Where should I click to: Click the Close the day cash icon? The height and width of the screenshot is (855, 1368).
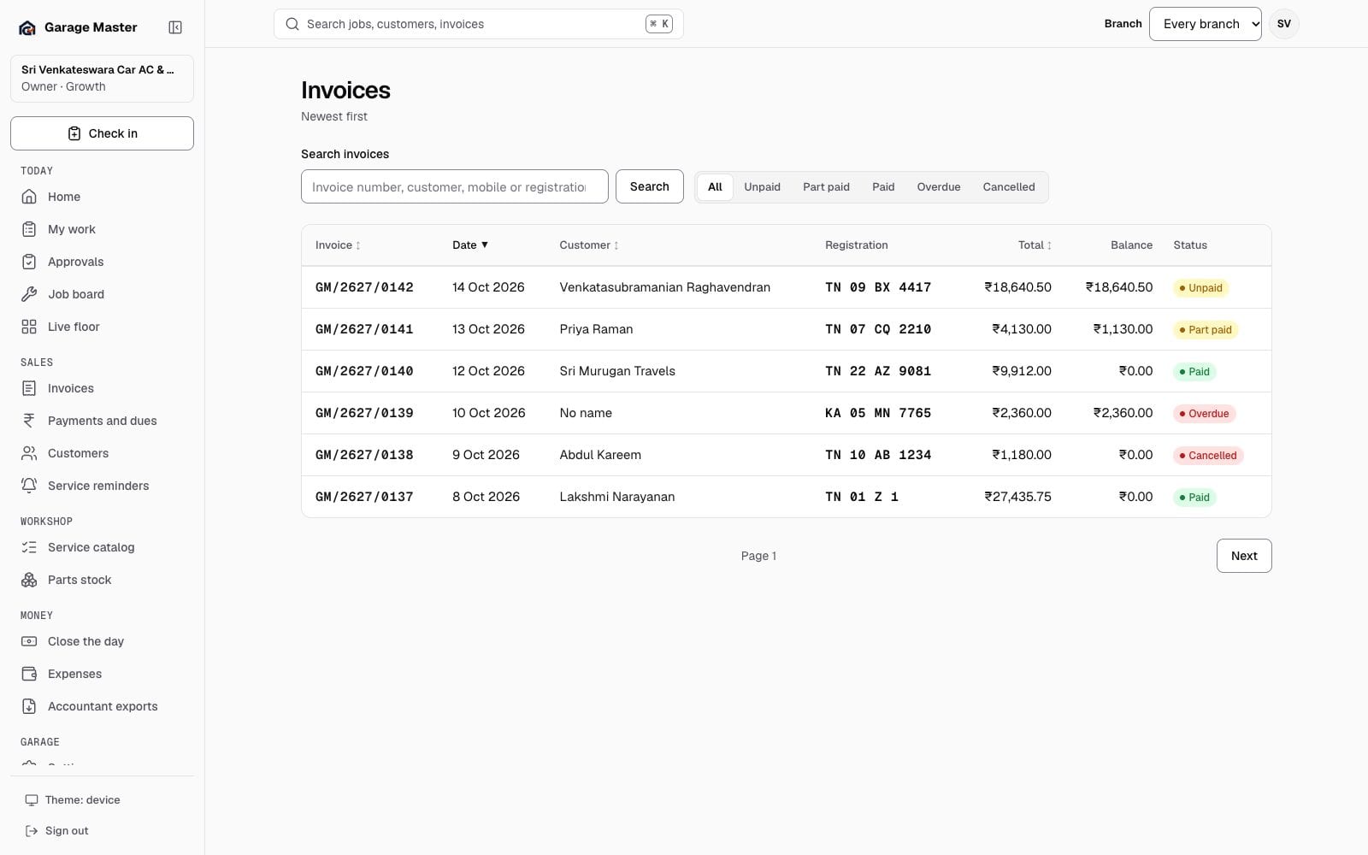pyautogui.click(x=29, y=641)
